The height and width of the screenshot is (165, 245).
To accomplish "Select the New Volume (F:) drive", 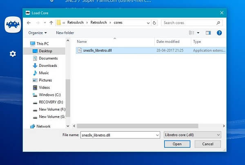I will pos(52,109).
